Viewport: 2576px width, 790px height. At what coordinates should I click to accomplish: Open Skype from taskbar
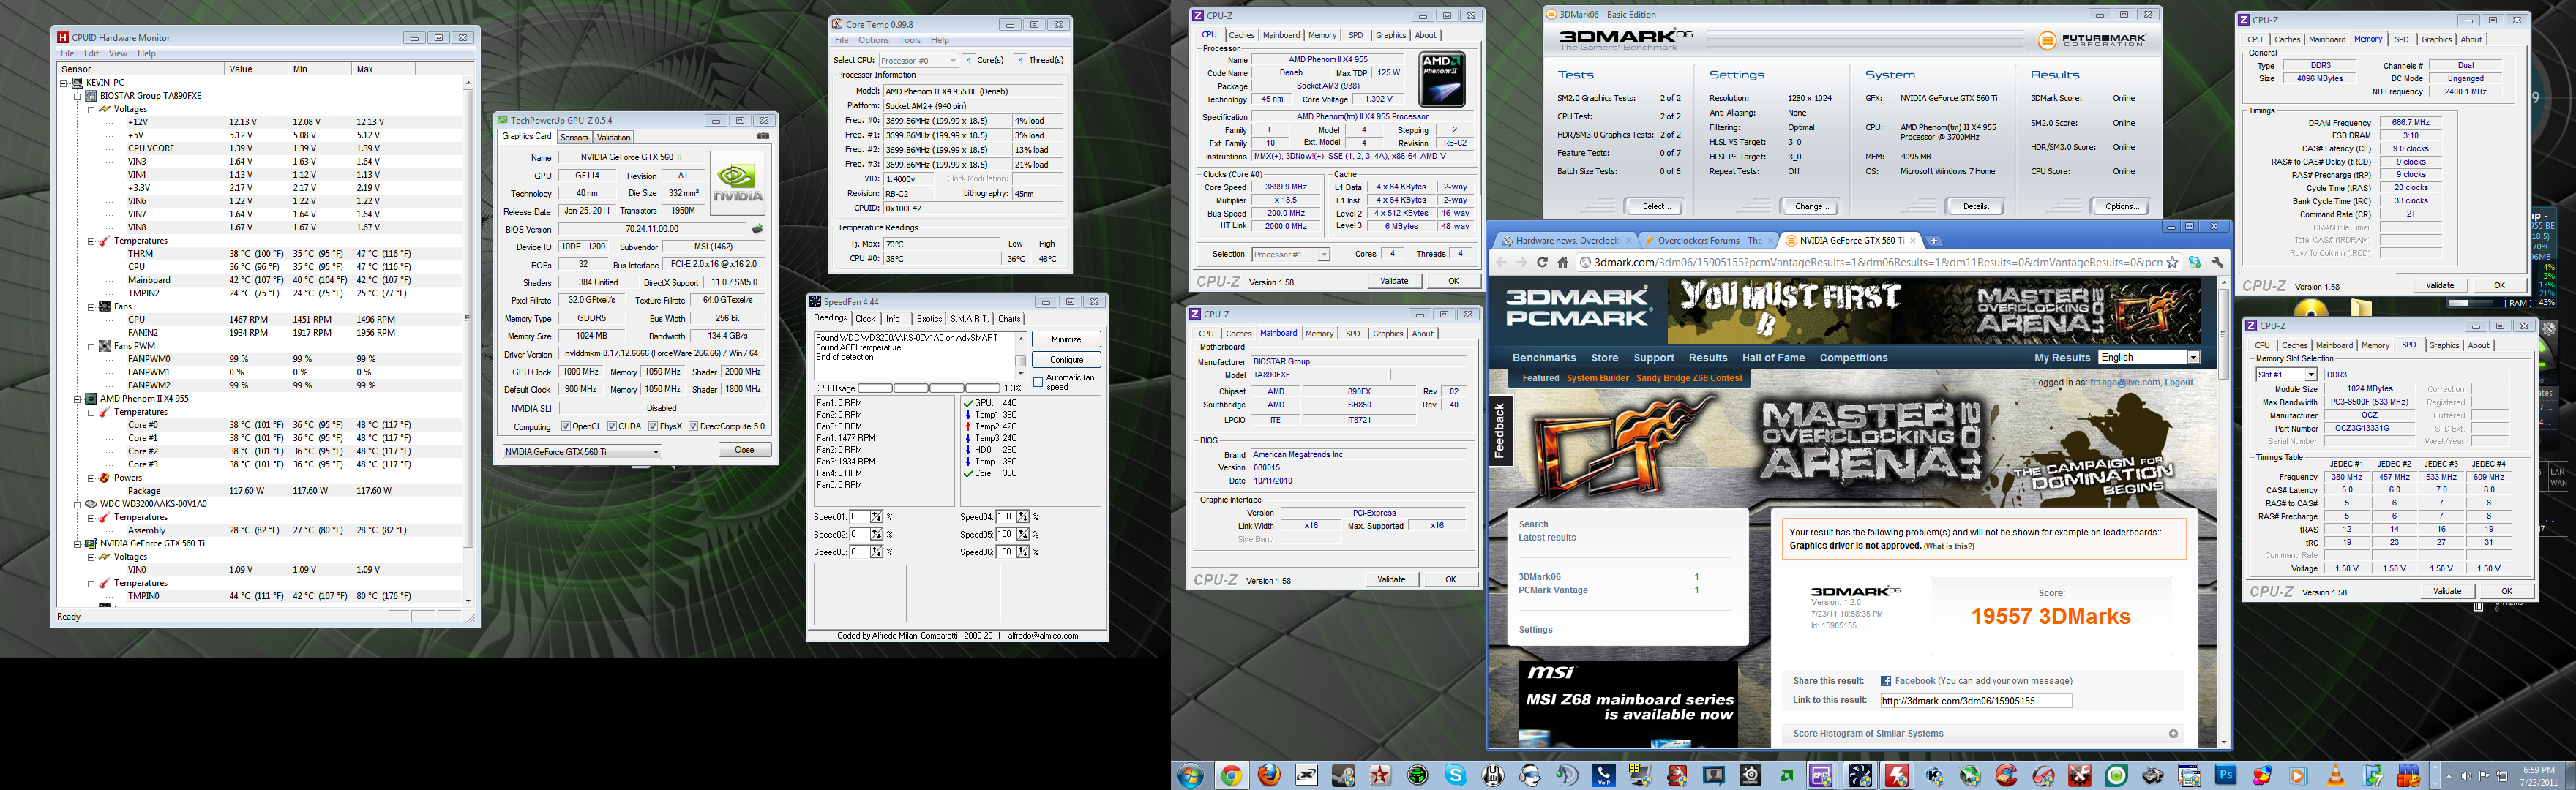(1455, 775)
